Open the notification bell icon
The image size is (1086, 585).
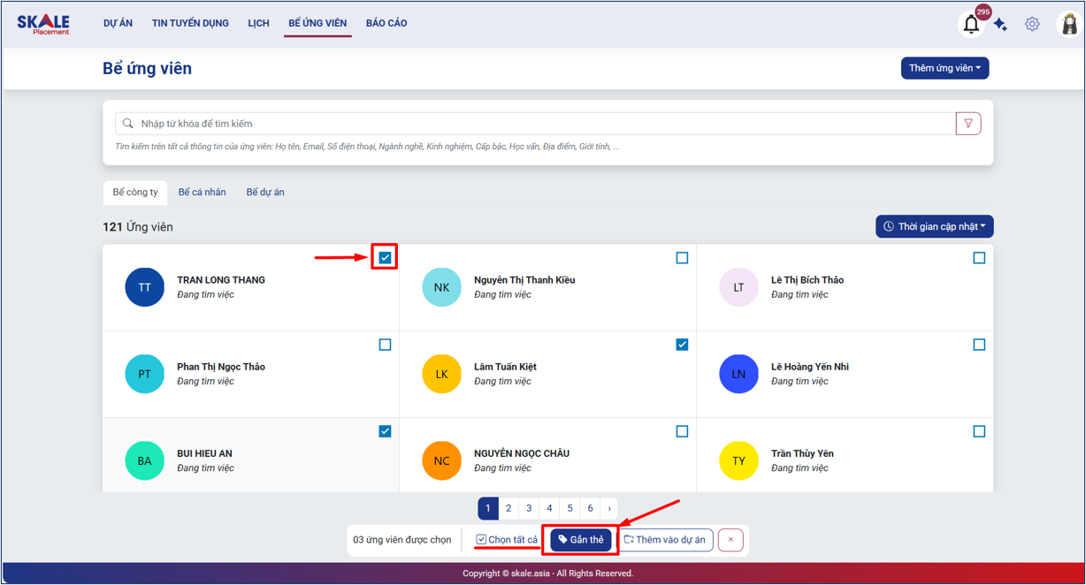[971, 25]
